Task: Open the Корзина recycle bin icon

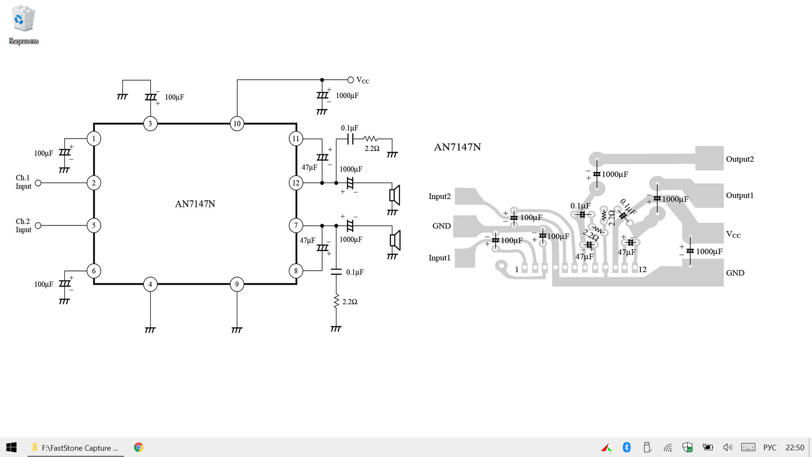Action: pos(23,19)
